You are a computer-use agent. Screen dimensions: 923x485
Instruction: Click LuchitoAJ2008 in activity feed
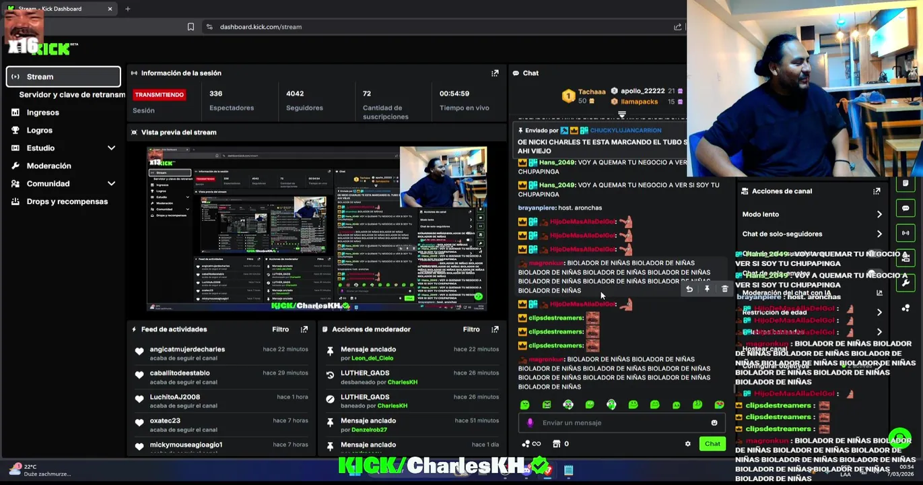click(175, 397)
